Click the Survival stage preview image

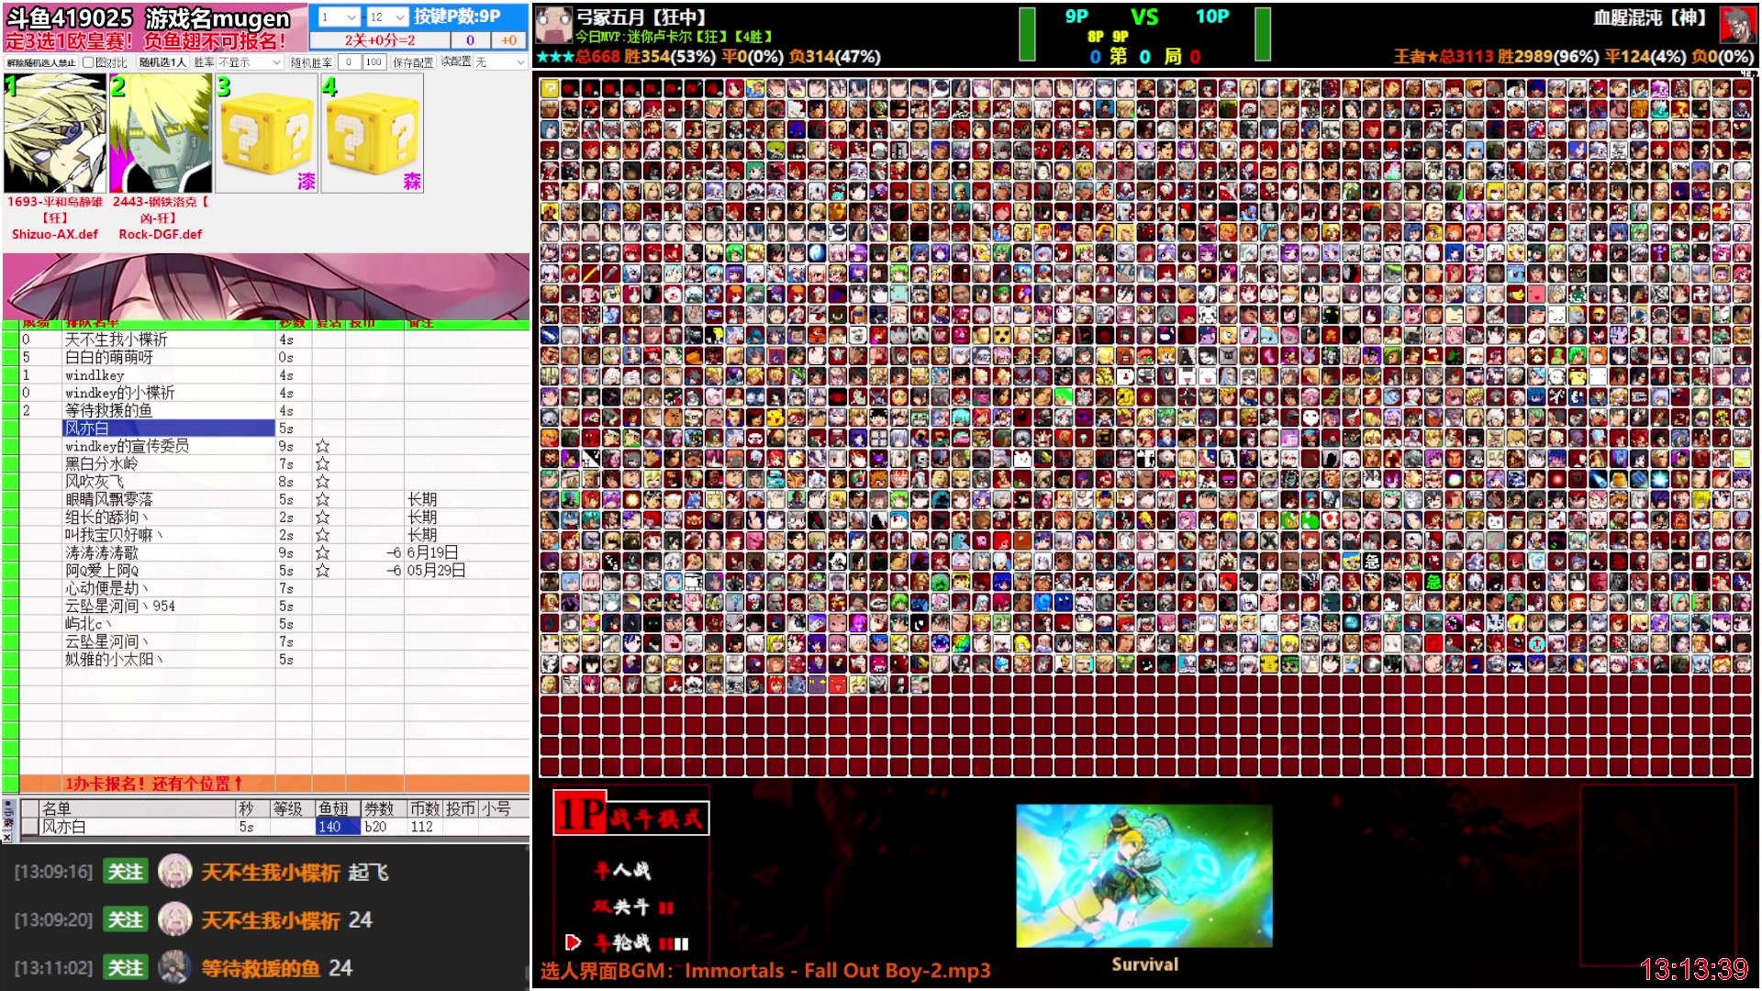[x=1144, y=875]
